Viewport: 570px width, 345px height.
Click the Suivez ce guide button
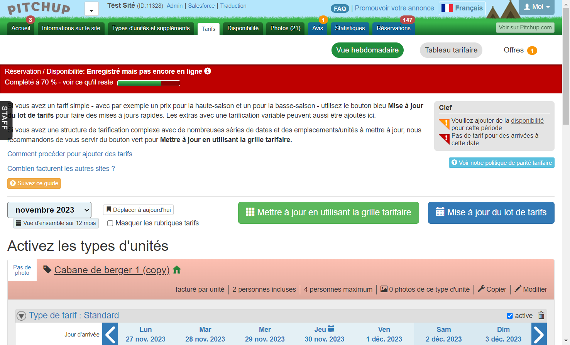click(x=34, y=183)
